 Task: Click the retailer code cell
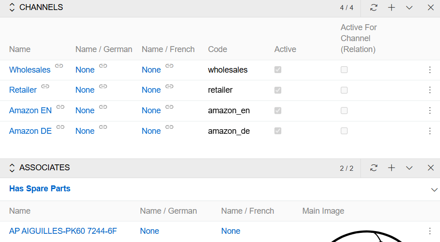tap(220, 90)
